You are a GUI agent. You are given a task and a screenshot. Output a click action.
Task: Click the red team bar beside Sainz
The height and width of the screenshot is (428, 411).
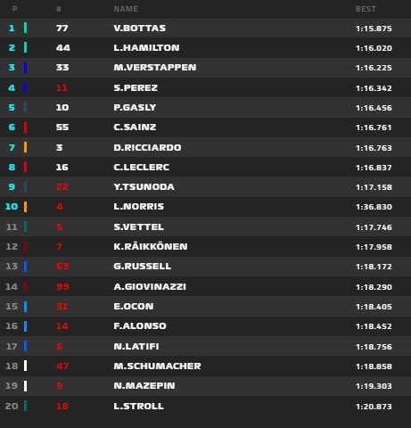(x=25, y=128)
